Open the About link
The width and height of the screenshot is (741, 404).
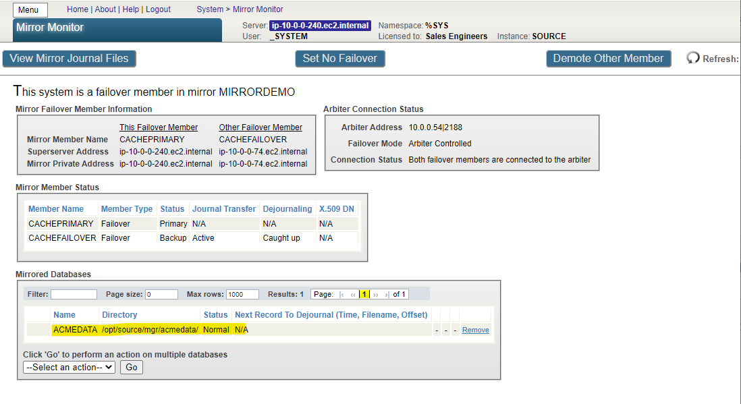pyautogui.click(x=105, y=9)
